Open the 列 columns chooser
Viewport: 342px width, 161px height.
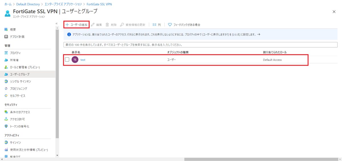coord(157,25)
